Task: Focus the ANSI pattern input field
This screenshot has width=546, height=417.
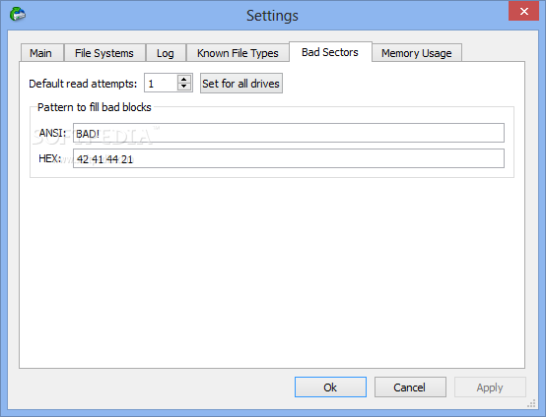Action: click(289, 133)
